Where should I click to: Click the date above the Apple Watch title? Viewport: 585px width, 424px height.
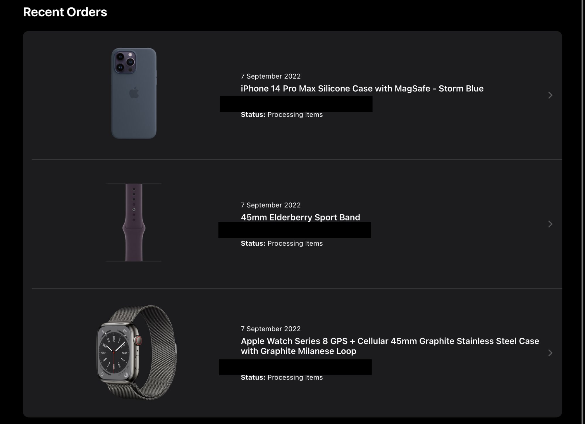271,329
